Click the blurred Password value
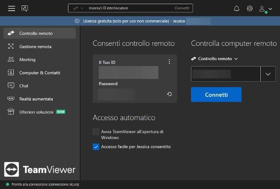The height and width of the screenshot is (189, 280). coord(117,94)
